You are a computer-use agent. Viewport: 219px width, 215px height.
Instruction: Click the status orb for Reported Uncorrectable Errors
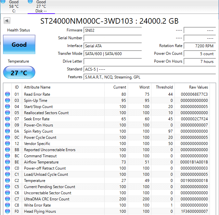[x=7, y=149]
